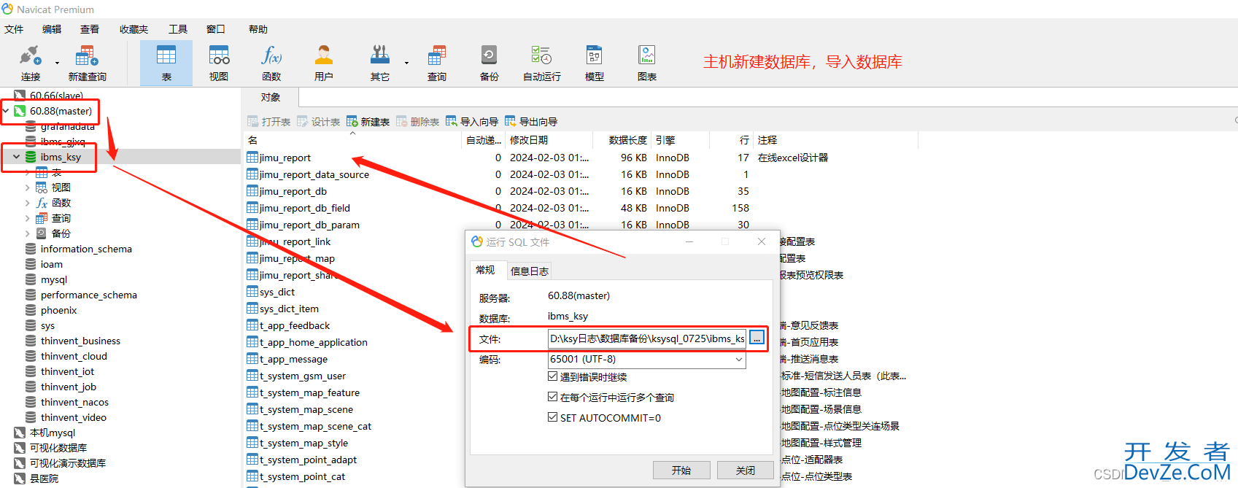Toggle 在每个运行中运行多个查询 checkbox
Image resolution: width=1238 pixels, height=488 pixels.
(552, 397)
